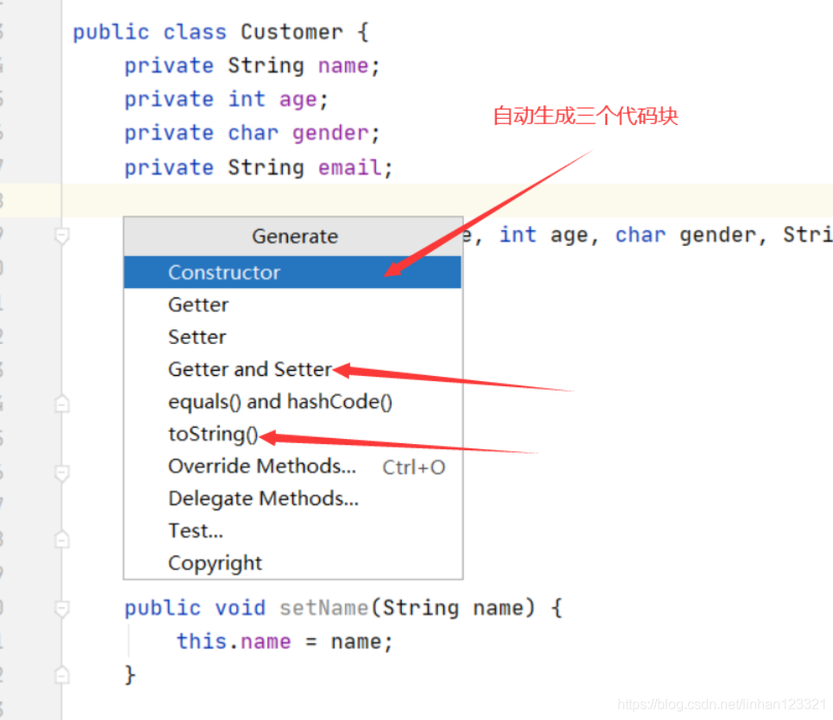
Task: Click the gender field identifier
Action: (x=330, y=133)
